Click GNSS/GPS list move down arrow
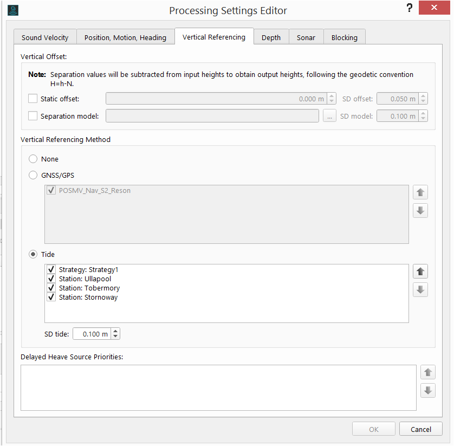The image size is (454, 446). pyautogui.click(x=420, y=211)
